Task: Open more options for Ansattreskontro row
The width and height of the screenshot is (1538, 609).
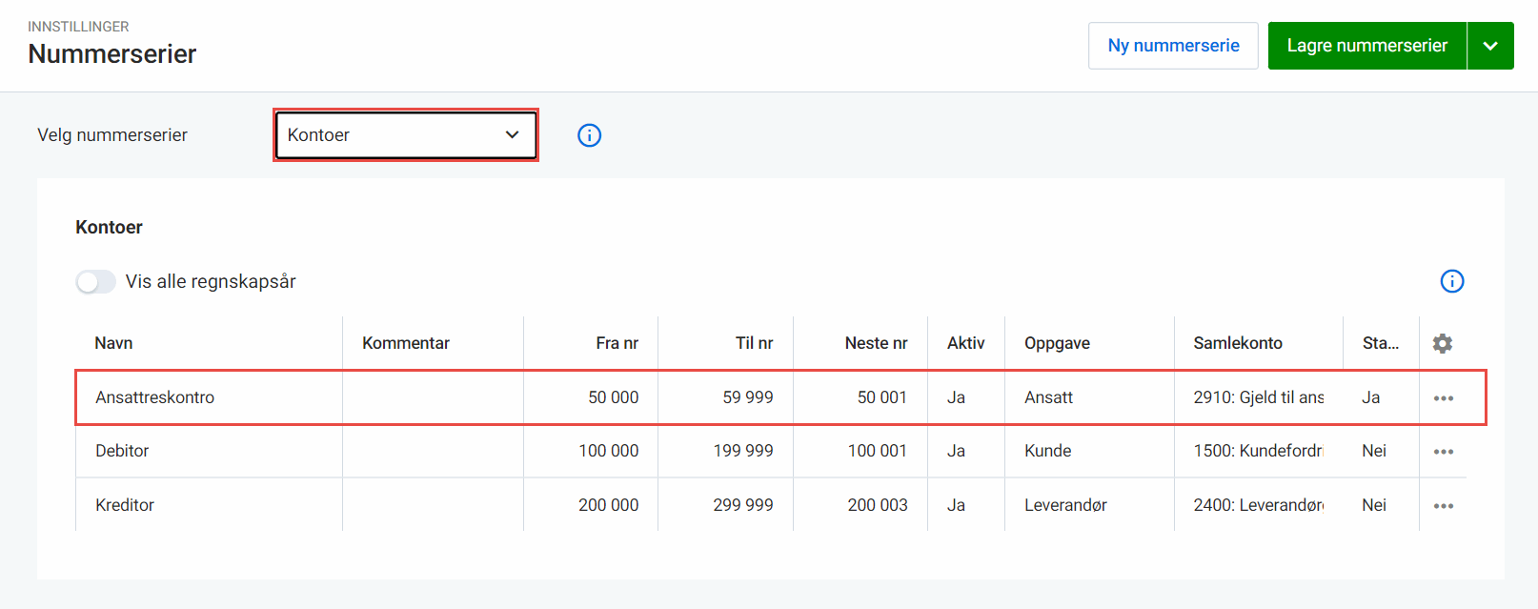Action: [x=1443, y=398]
